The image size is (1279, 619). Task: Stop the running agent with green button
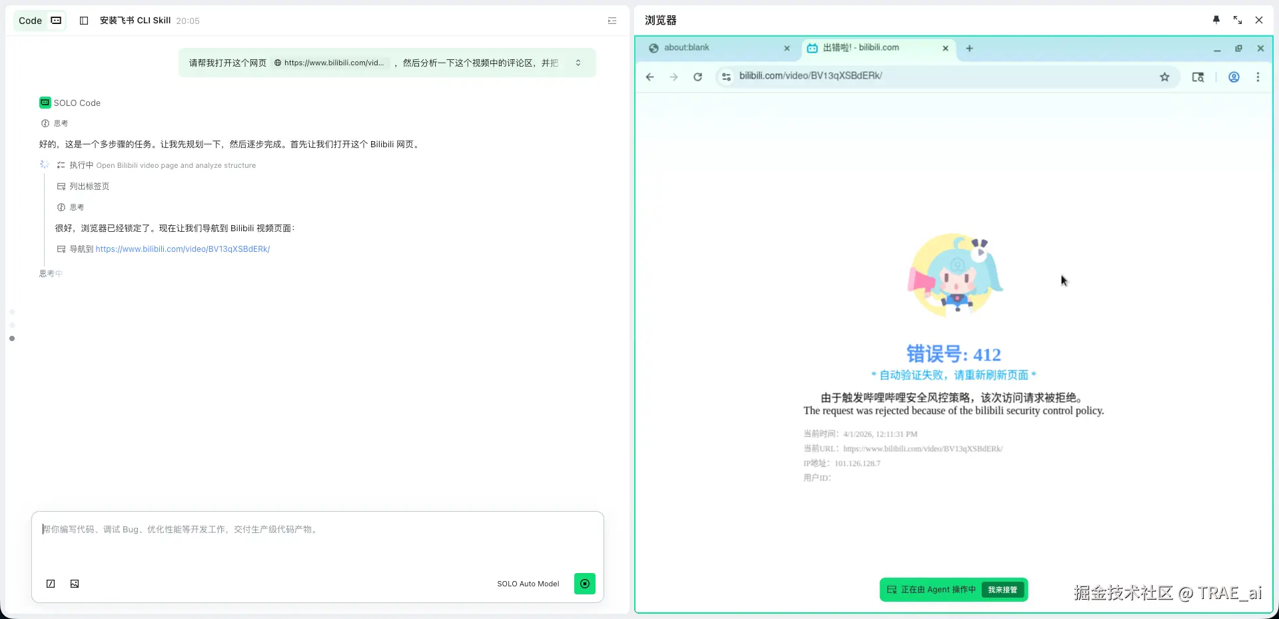pos(585,584)
